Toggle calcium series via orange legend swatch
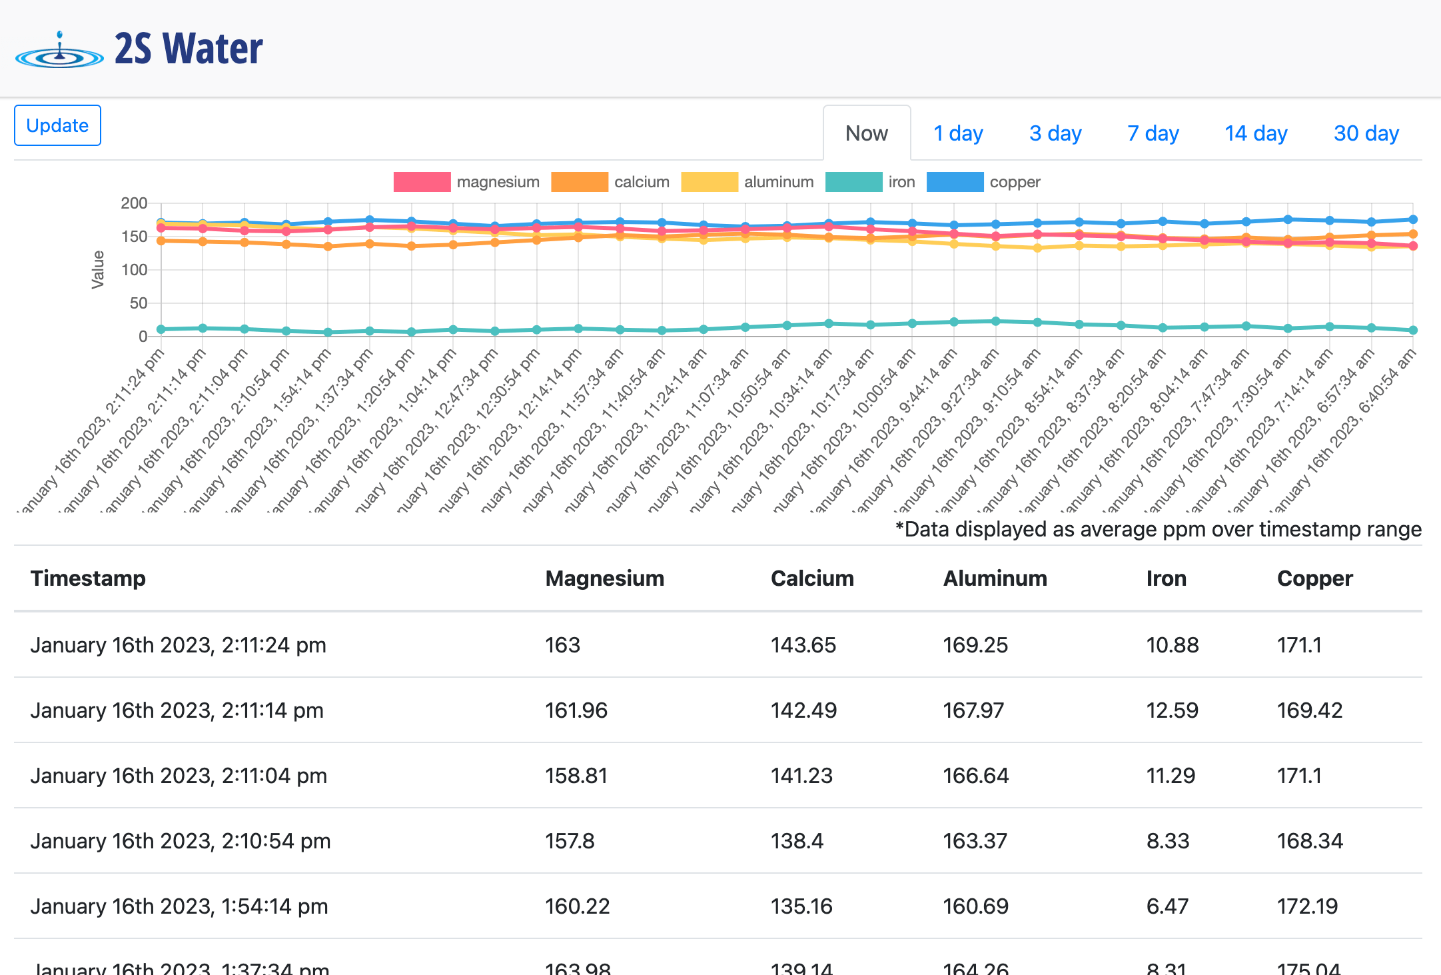This screenshot has height=975, width=1441. coord(580,182)
